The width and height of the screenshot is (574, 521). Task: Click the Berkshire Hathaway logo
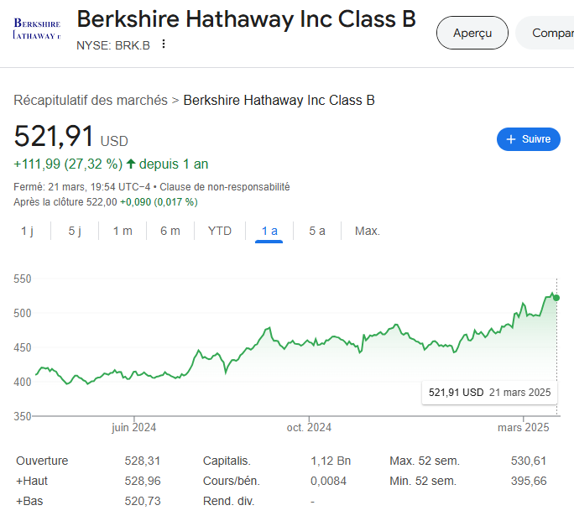(37, 29)
